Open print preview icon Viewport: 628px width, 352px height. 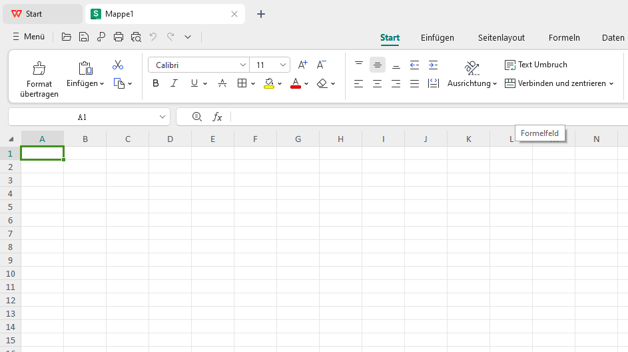coord(136,37)
